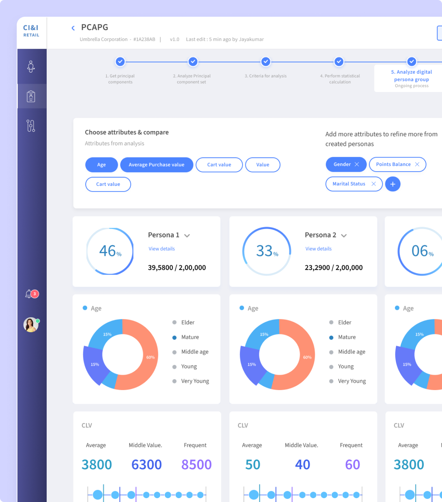Image resolution: width=442 pixels, height=502 pixels.
Task: Expand the Persona 2 dropdown chevron
Action: 344,236
